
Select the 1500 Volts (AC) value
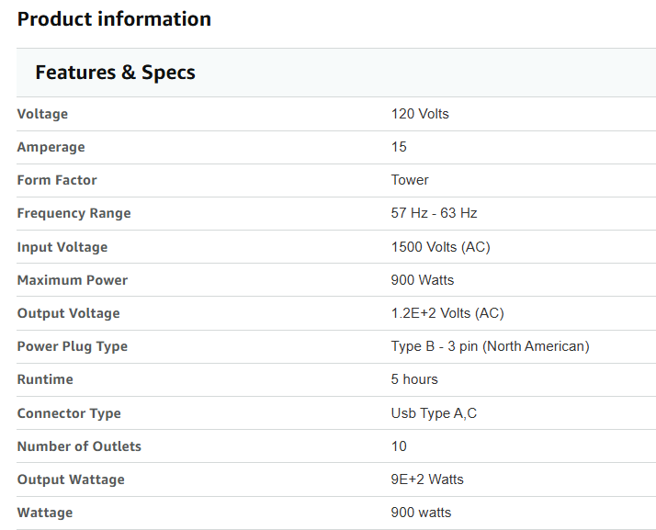click(440, 247)
